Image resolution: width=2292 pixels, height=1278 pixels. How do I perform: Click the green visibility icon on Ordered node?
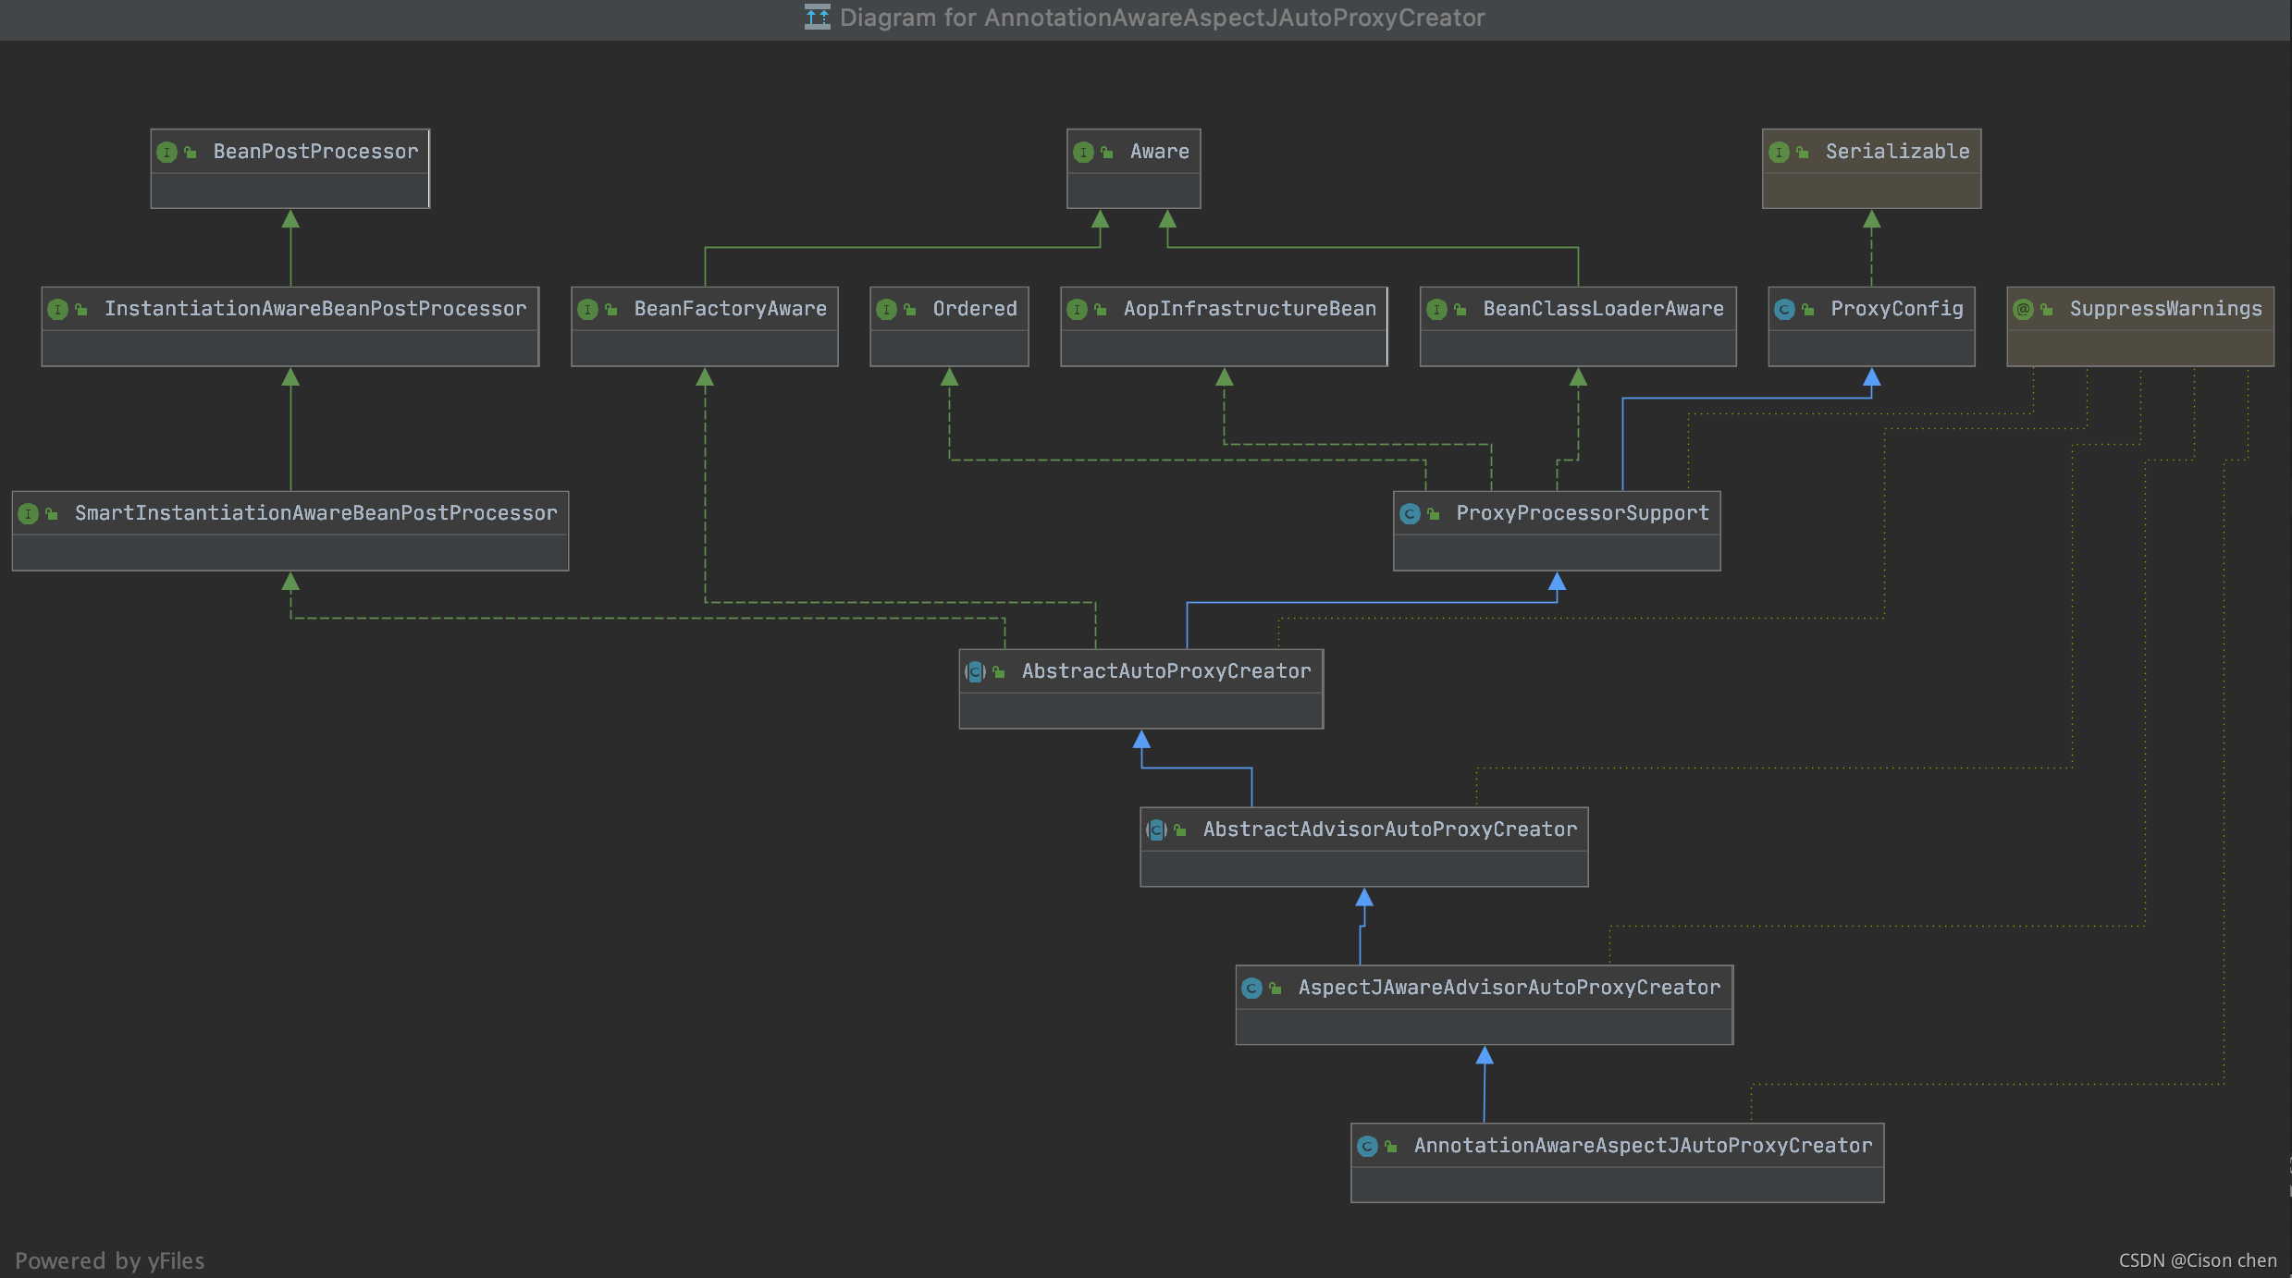pyautogui.click(x=910, y=310)
